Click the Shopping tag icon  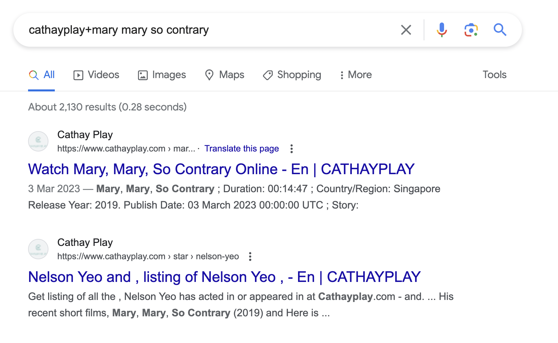pyautogui.click(x=268, y=75)
